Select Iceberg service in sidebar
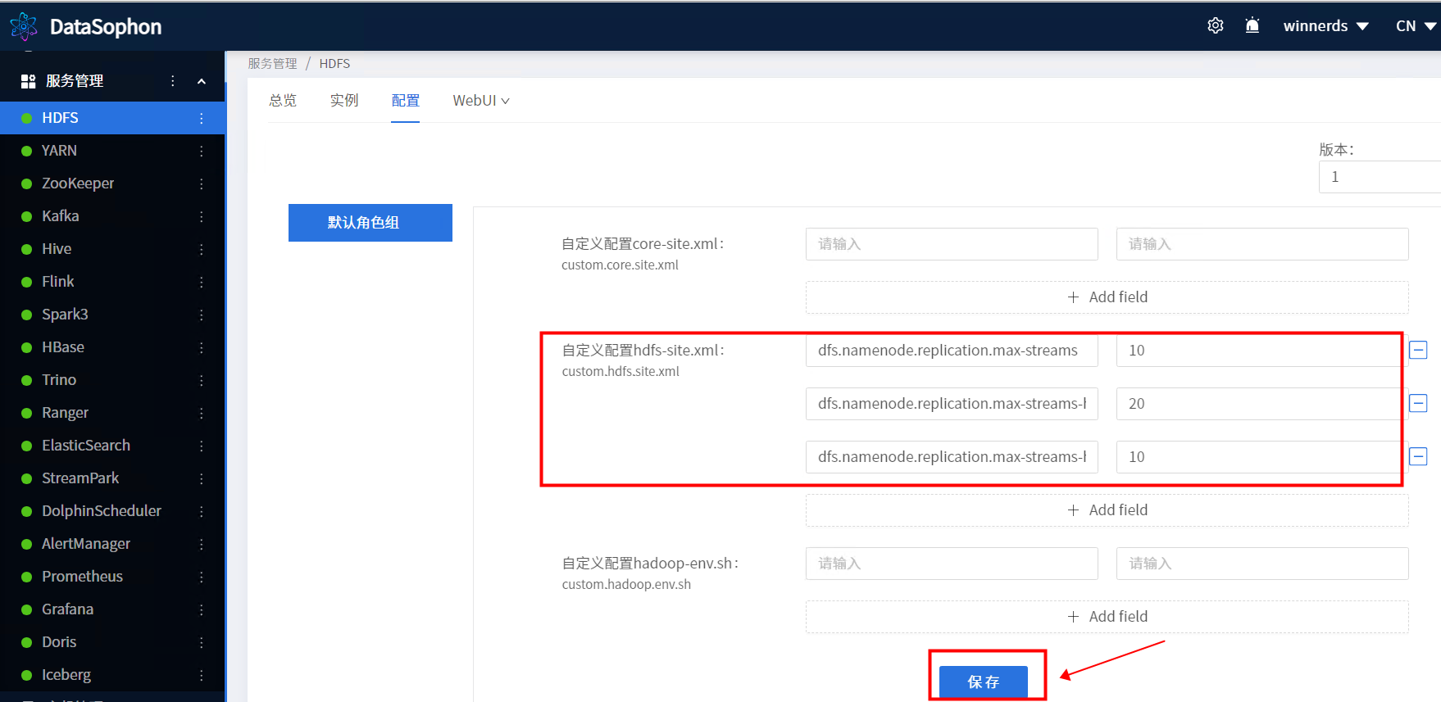 tap(112, 675)
